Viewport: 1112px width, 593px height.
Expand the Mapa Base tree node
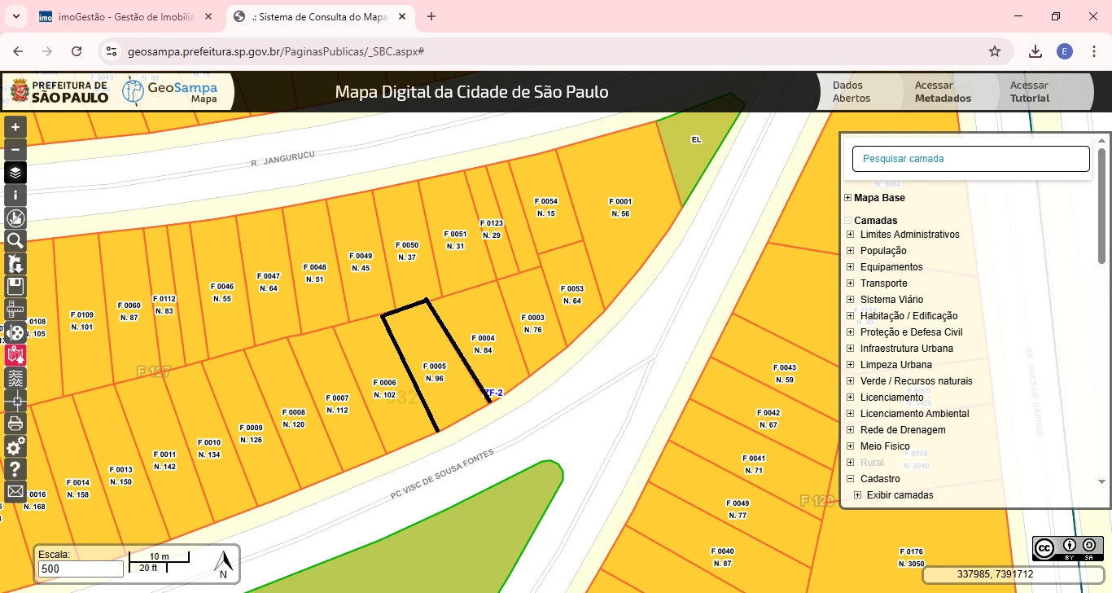(x=848, y=198)
